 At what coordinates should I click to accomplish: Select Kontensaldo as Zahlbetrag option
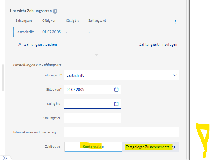(x=93, y=147)
